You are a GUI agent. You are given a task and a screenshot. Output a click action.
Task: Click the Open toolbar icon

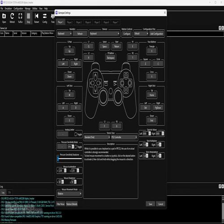[4, 18]
